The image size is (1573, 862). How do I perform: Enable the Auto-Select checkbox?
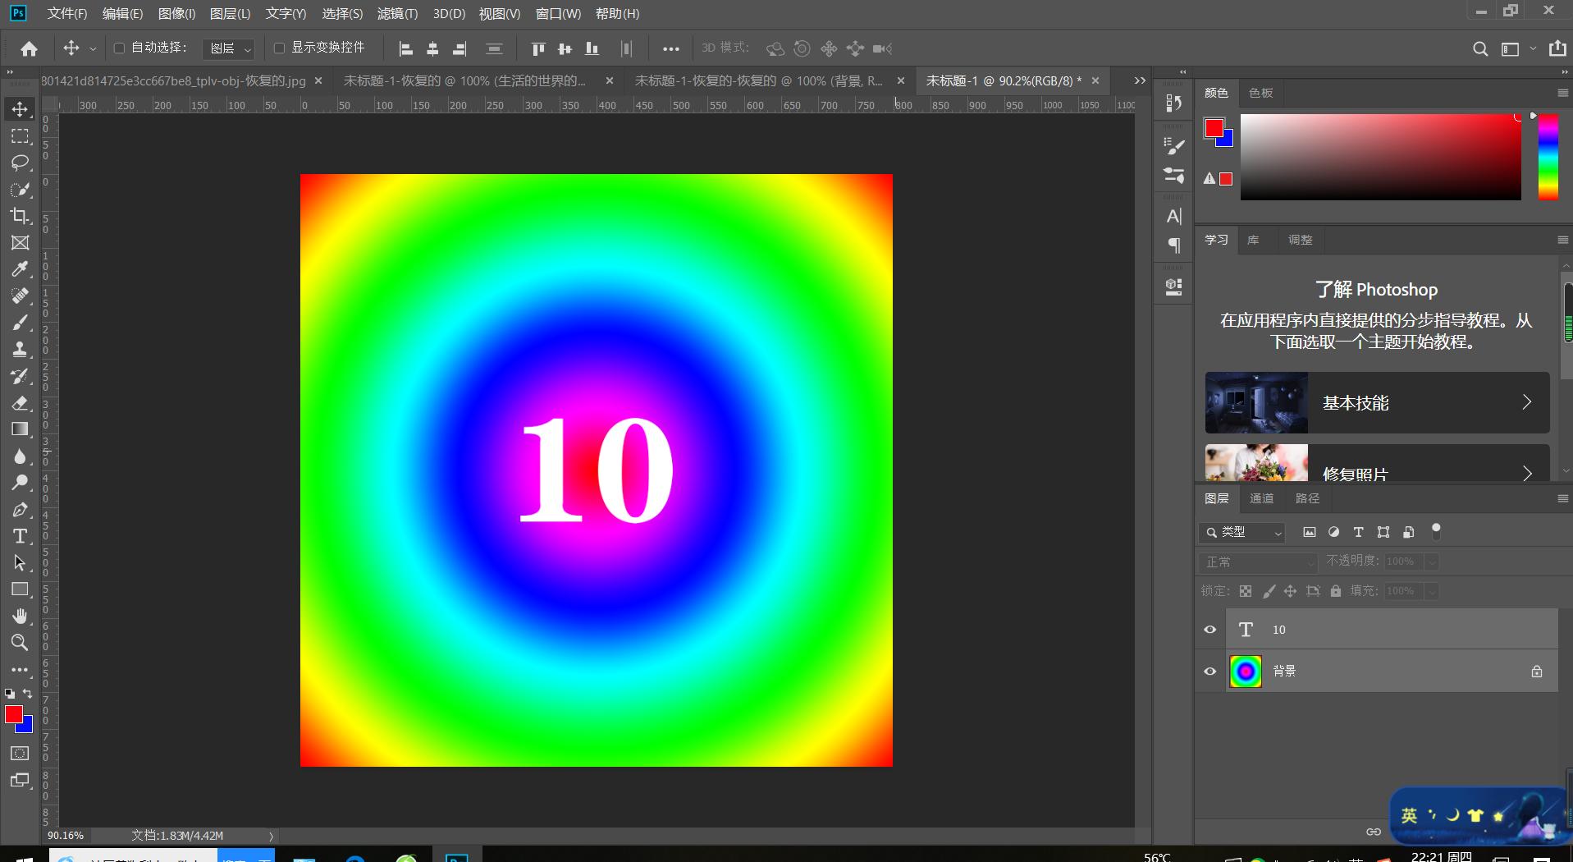(119, 48)
